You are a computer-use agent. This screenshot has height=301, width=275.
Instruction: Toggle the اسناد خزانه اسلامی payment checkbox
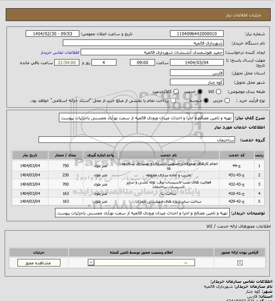pos(173,100)
